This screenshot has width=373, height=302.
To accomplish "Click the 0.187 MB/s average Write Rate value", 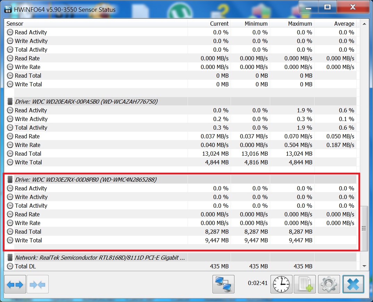I will (340, 145).
